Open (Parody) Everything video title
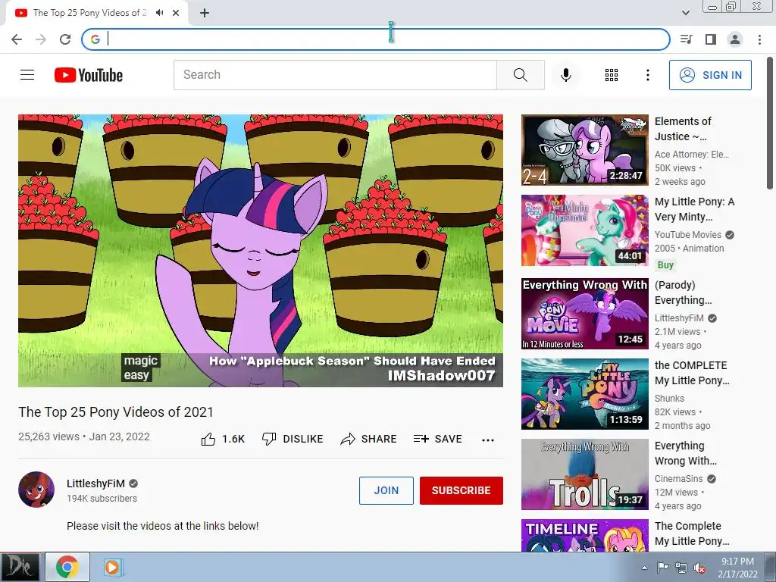The height and width of the screenshot is (582, 776). [x=683, y=293]
